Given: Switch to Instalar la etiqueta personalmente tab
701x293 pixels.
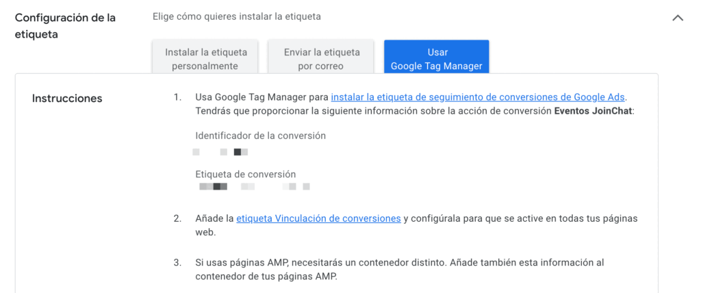Looking at the screenshot, I should [x=205, y=59].
